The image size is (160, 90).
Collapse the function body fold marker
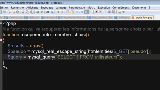[1, 40]
